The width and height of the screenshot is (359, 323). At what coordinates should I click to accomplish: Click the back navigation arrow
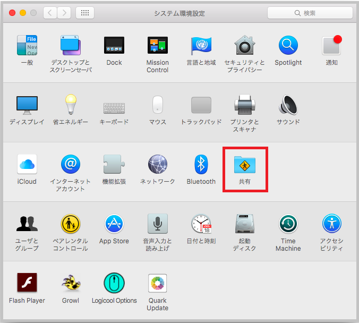point(50,13)
